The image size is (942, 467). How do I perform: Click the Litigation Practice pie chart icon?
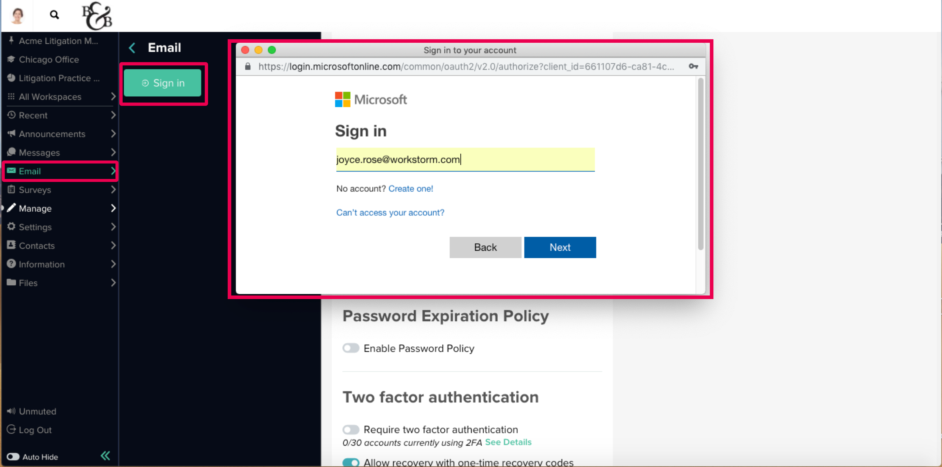(x=11, y=78)
